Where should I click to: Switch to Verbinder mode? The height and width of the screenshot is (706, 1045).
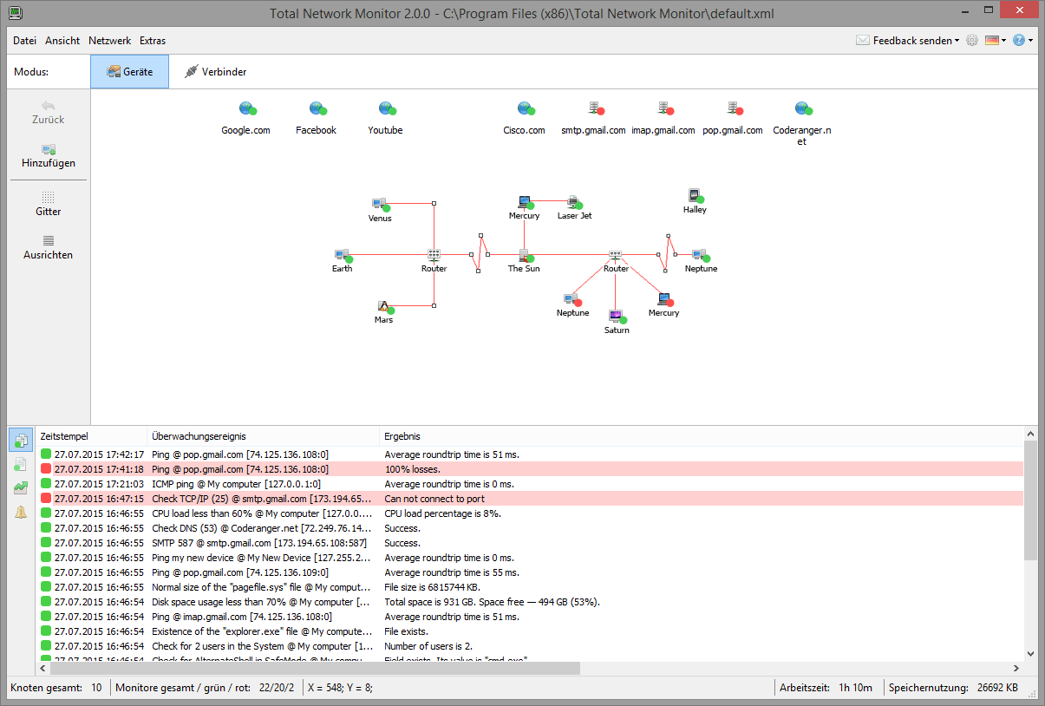pyautogui.click(x=216, y=72)
